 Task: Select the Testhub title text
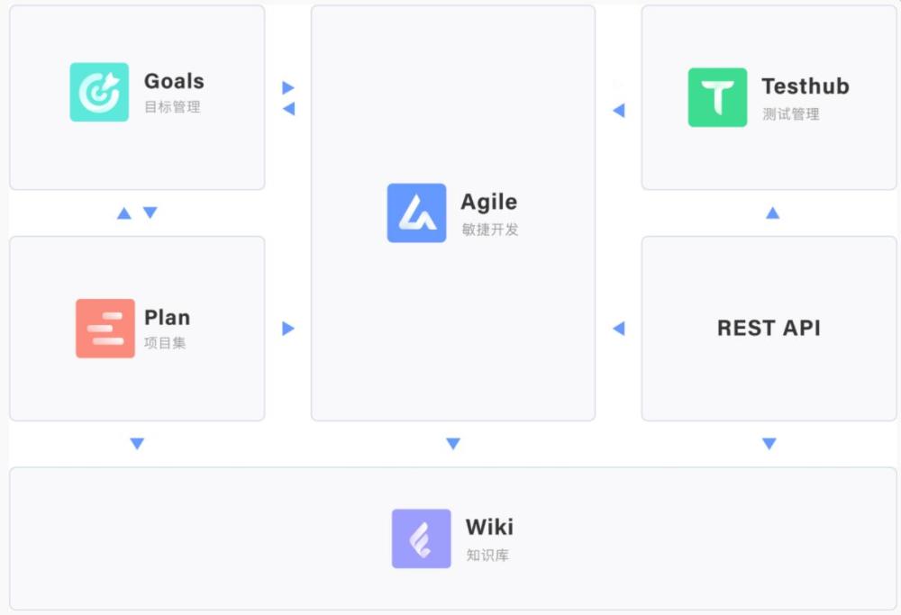click(805, 86)
